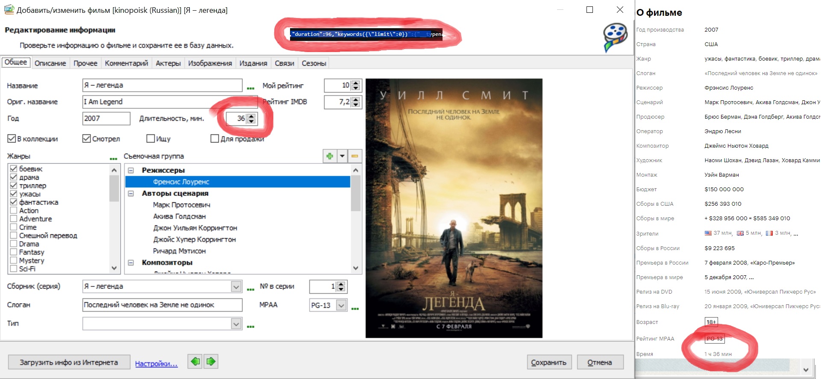Open the Сезоны tab
Image resolution: width=821 pixels, height=379 pixels.
click(x=314, y=63)
